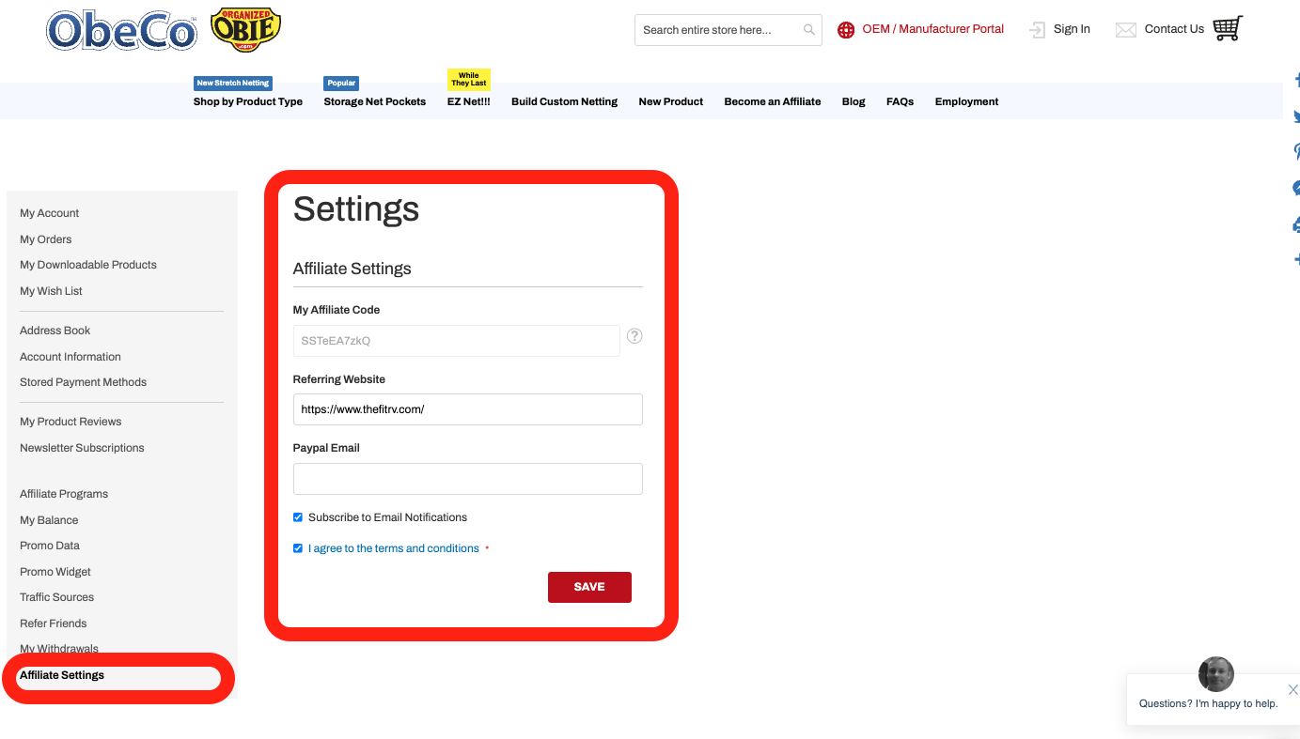Viewport: 1300px width, 739px height.
Task: Open Storage Net Pockets menu
Action: pyautogui.click(x=374, y=101)
